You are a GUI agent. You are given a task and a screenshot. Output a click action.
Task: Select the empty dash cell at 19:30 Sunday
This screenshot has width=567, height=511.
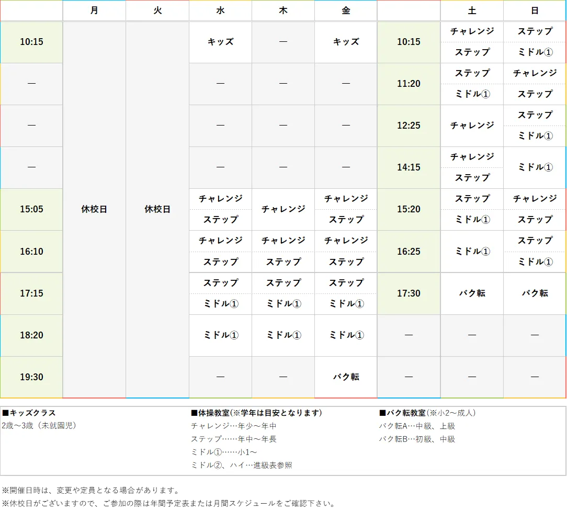point(534,377)
